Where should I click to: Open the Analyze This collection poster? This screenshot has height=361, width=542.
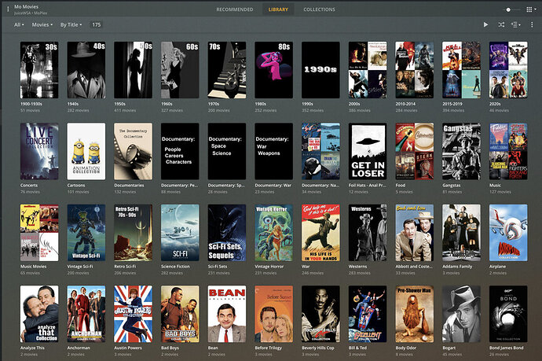pyautogui.click(x=39, y=314)
